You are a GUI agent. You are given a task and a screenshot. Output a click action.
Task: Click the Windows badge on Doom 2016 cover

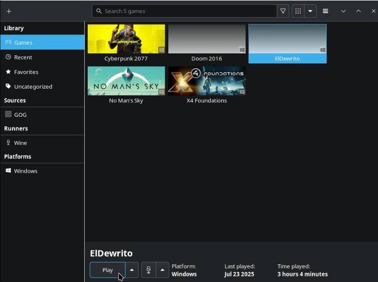point(242,50)
